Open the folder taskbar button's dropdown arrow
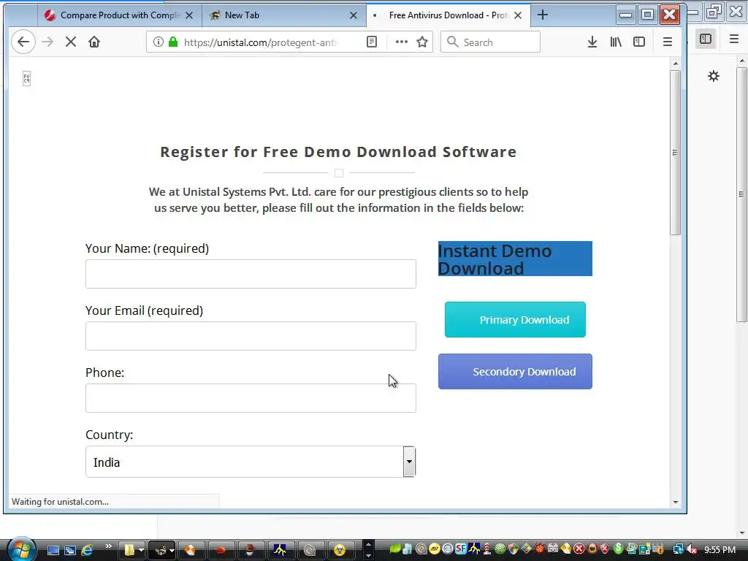The height and width of the screenshot is (561, 748). point(141,550)
